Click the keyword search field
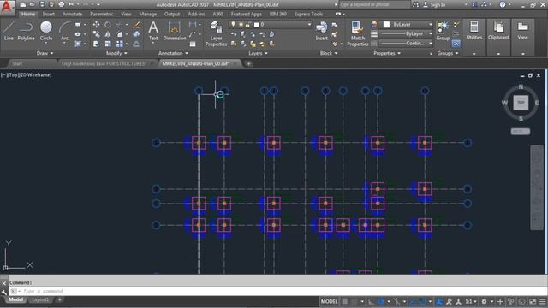 pos(374,4)
